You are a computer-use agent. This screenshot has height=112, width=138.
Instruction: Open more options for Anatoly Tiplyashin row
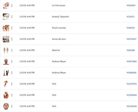pos(12,17)
